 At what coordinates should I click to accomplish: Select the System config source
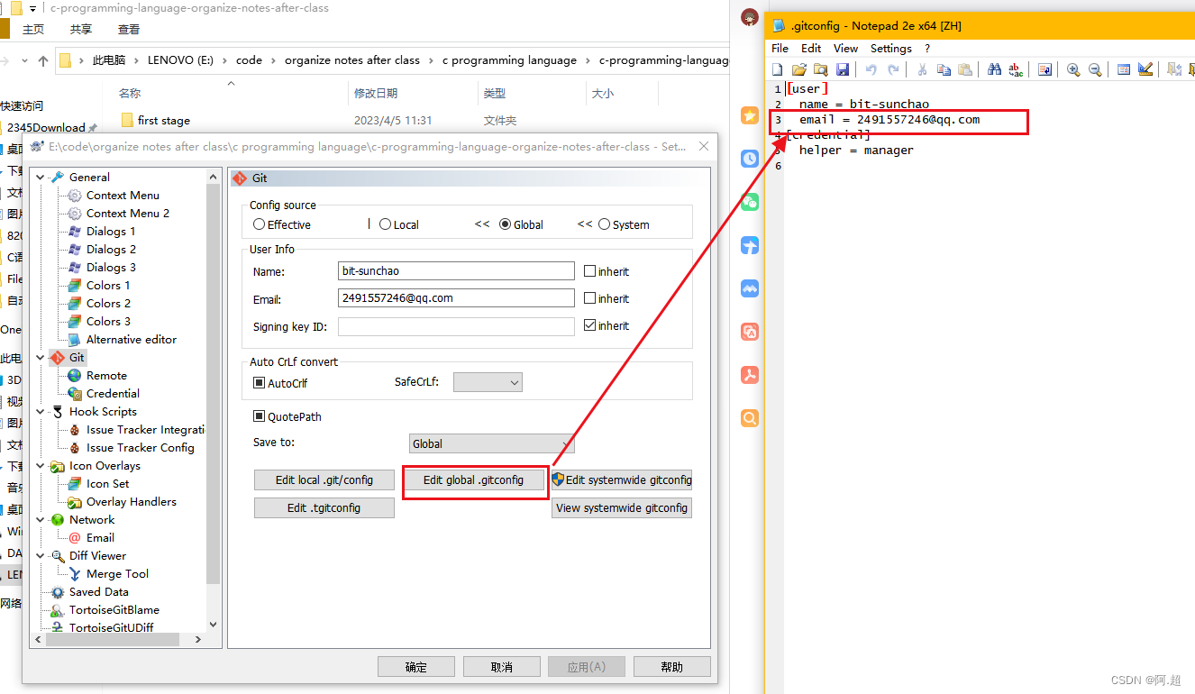[624, 224]
